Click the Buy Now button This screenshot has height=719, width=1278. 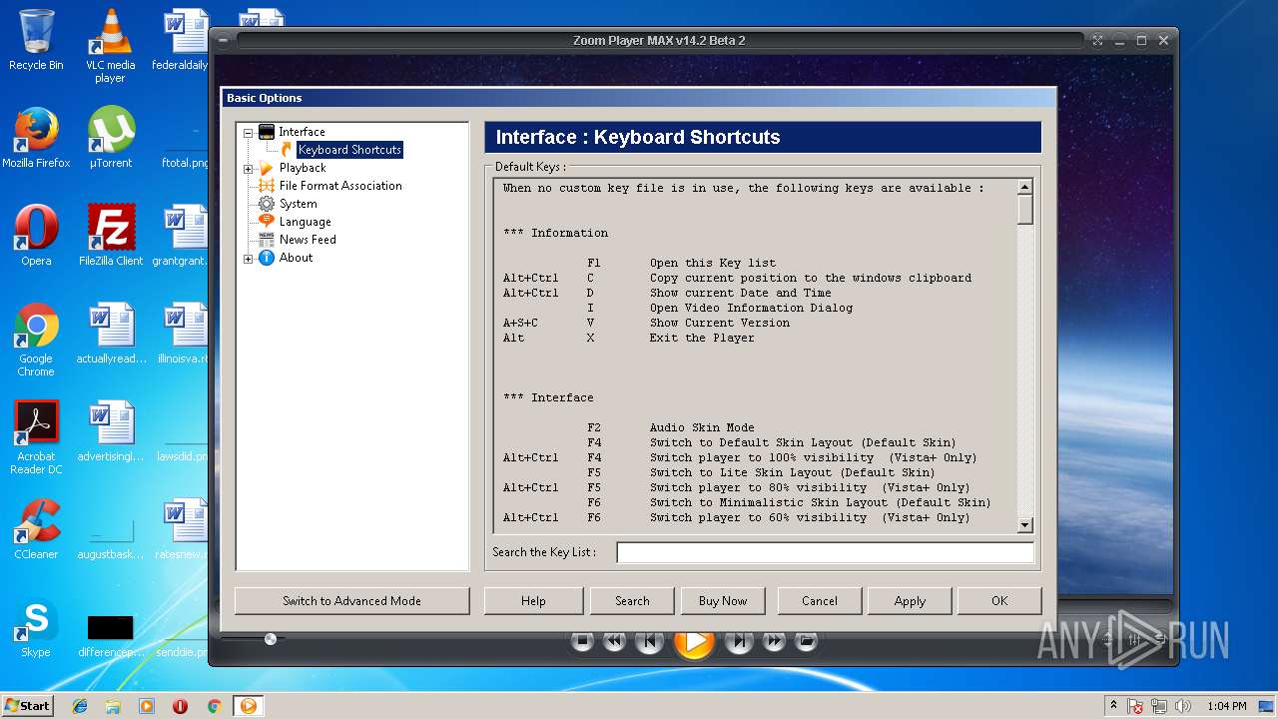pos(723,601)
